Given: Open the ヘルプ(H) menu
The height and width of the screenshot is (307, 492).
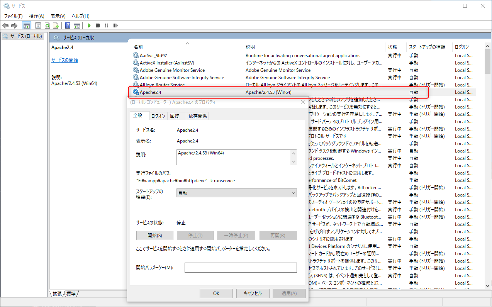Looking at the screenshot, I should [x=80, y=16].
